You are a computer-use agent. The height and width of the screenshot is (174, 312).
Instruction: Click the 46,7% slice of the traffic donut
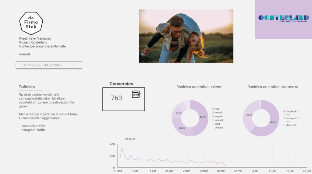203,117
